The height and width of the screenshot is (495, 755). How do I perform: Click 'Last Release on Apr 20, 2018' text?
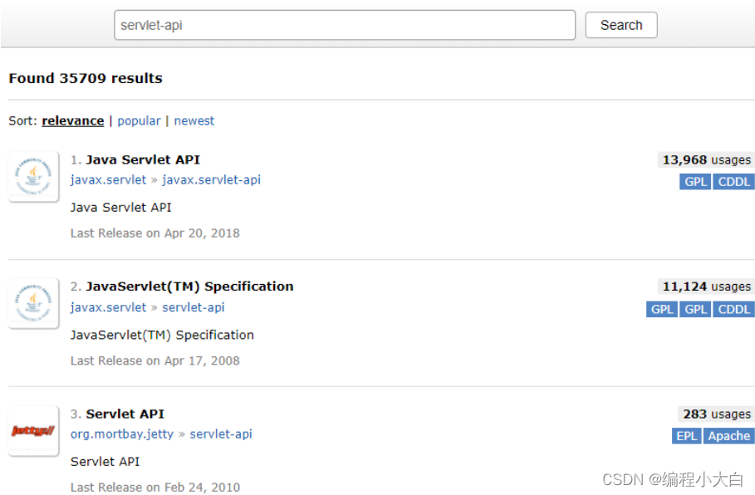(x=155, y=233)
